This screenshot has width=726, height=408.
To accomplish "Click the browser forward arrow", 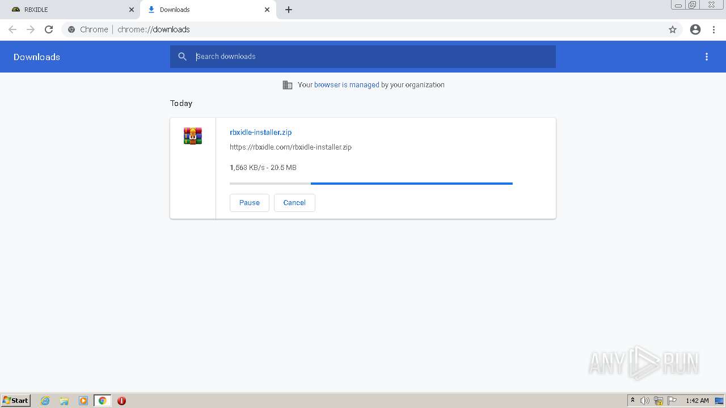I will click(x=31, y=29).
